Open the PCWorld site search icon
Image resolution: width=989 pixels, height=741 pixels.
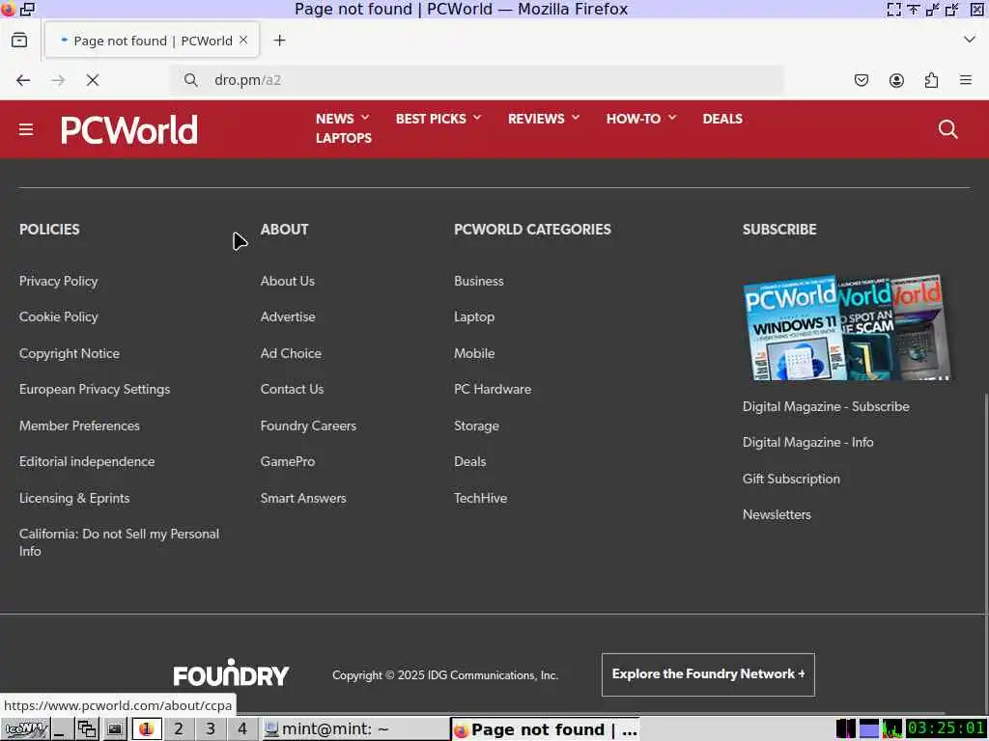click(x=948, y=130)
